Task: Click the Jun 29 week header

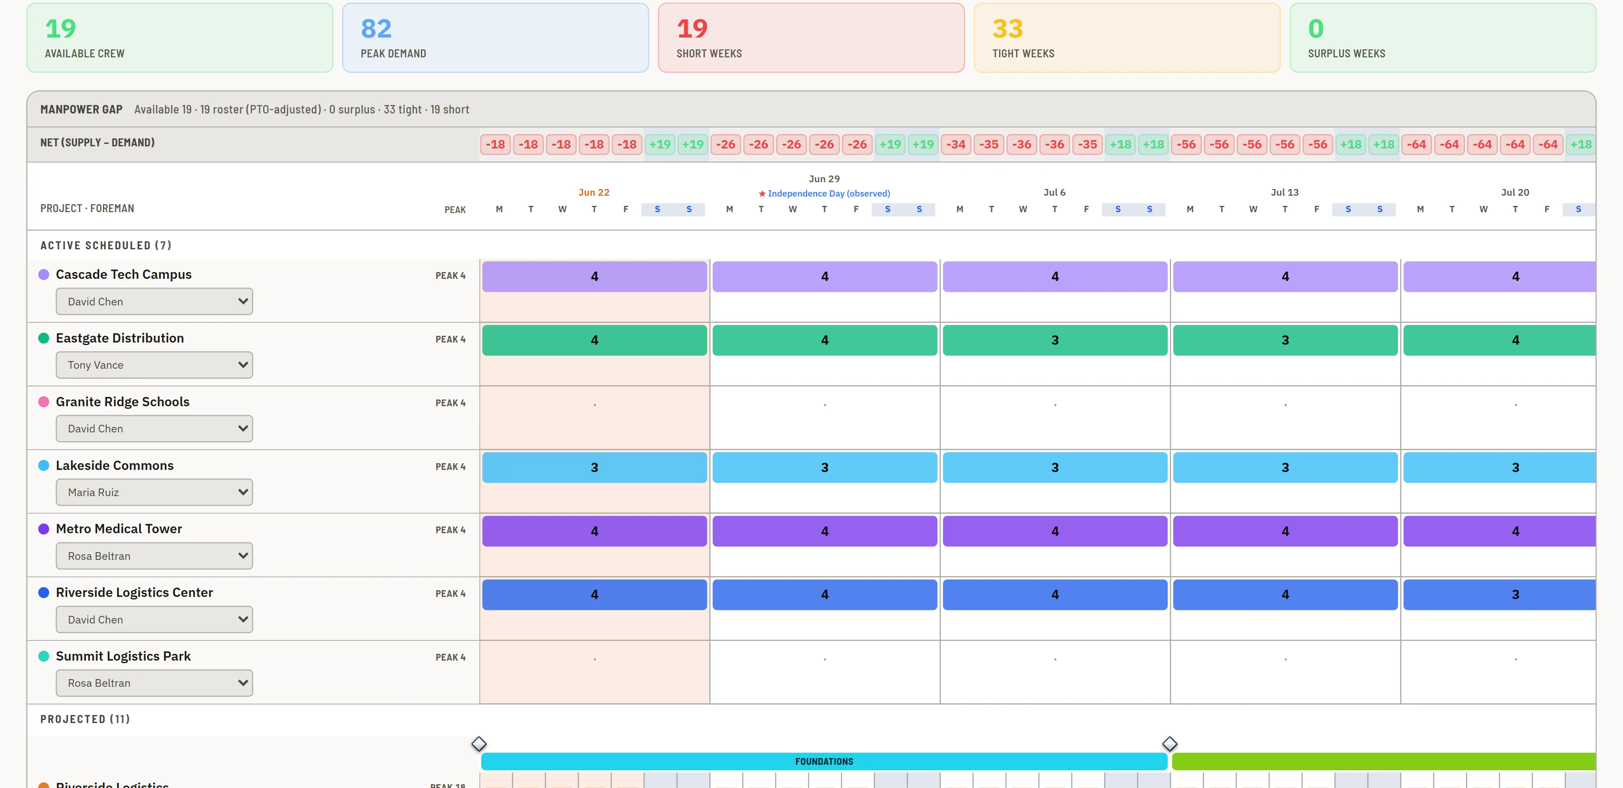Action: pyautogui.click(x=824, y=179)
